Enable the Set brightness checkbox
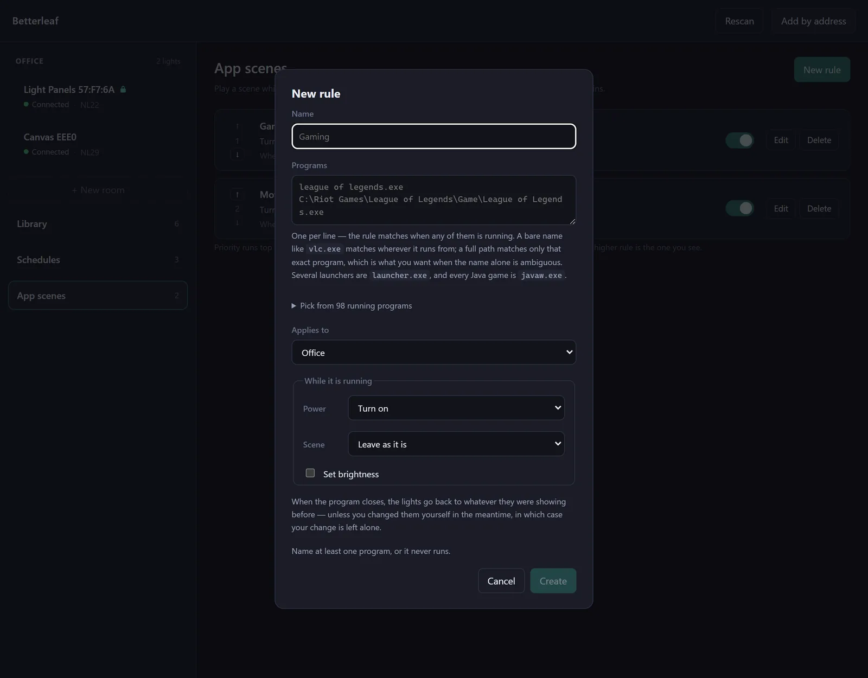Image resolution: width=868 pixels, height=678 pixels. point(310,473)
